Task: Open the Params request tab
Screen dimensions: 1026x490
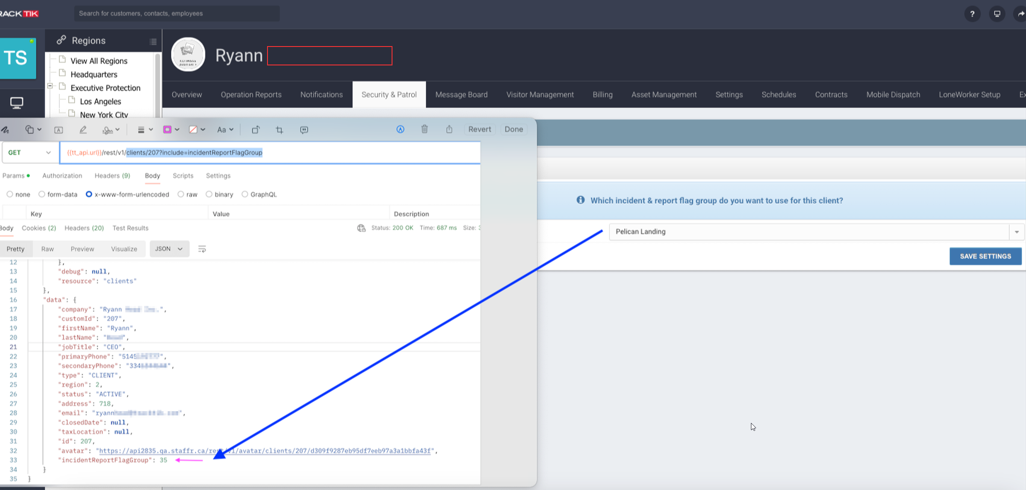Action: [x=16, y=176]
